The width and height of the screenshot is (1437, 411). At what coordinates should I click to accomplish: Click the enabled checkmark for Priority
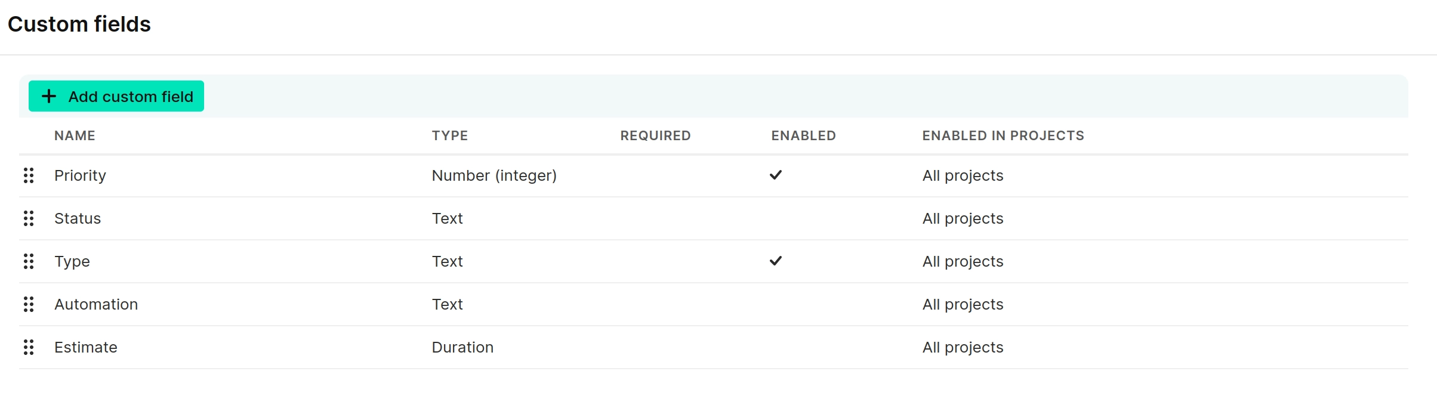(x=776, y=175)
